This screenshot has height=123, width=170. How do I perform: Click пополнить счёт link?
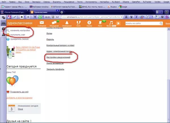(x=18, y=35)
